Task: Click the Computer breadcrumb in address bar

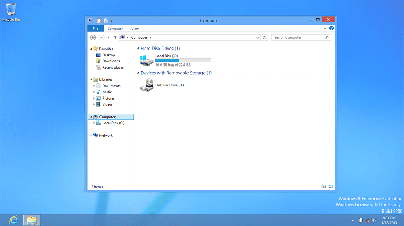Action: click(x=139, y=38)
